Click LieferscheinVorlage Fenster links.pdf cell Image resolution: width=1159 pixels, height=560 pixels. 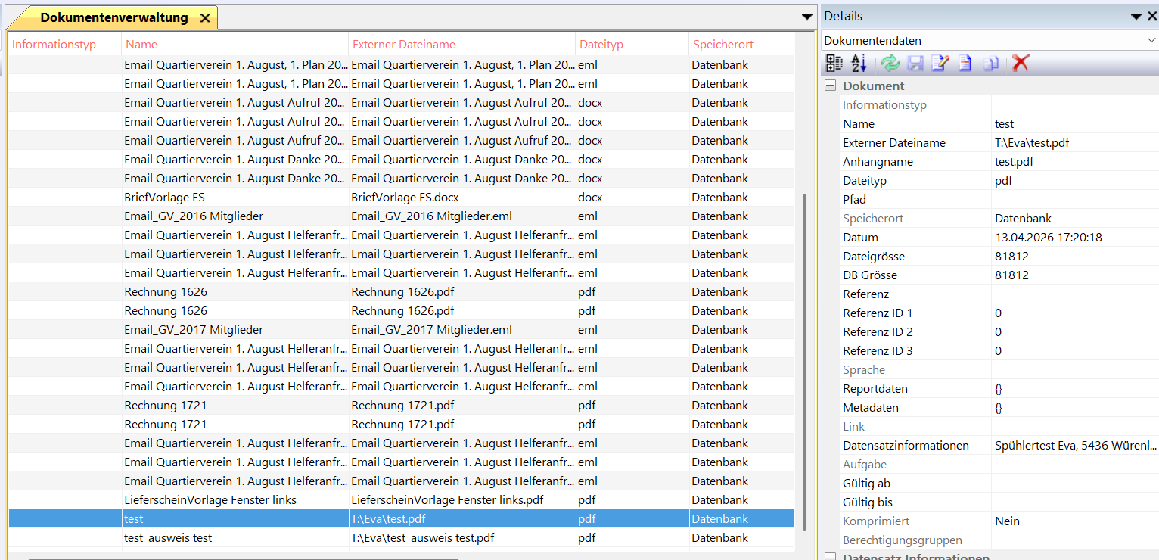(462, 500)
